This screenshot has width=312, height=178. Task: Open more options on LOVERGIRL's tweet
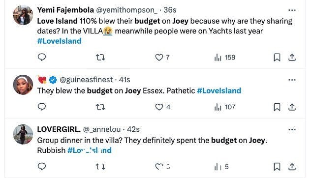(x=292, y=130)
